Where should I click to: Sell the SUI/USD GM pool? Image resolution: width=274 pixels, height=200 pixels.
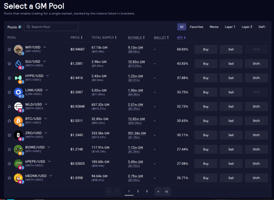coord(231,64)
